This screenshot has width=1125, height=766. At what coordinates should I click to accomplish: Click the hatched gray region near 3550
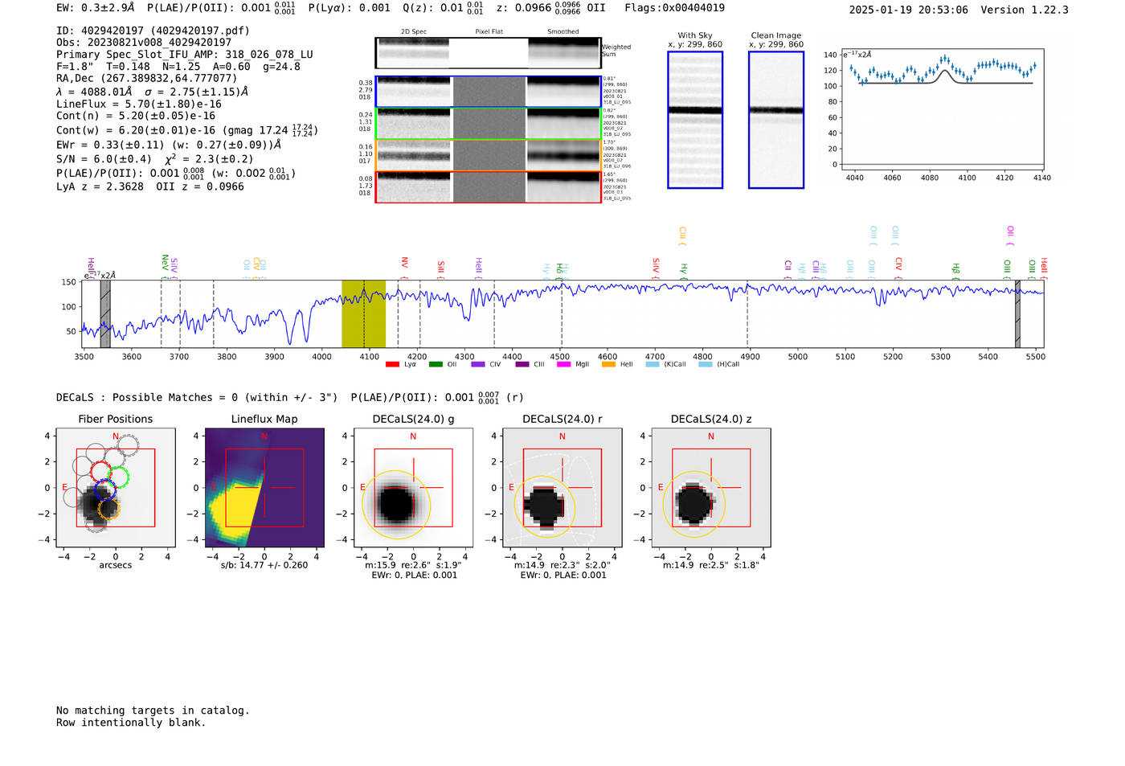point(105,313)
